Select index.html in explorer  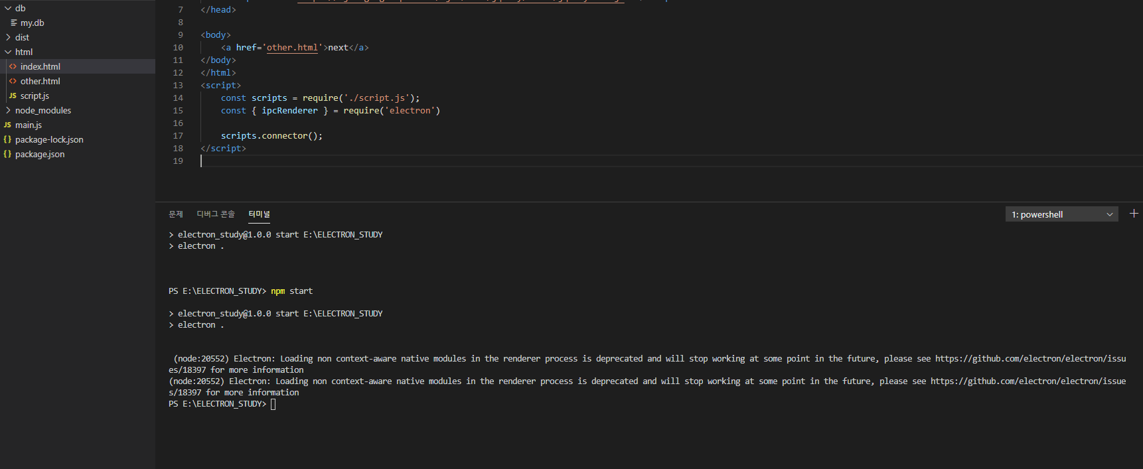pyautogui.click(x=78, y=66)
